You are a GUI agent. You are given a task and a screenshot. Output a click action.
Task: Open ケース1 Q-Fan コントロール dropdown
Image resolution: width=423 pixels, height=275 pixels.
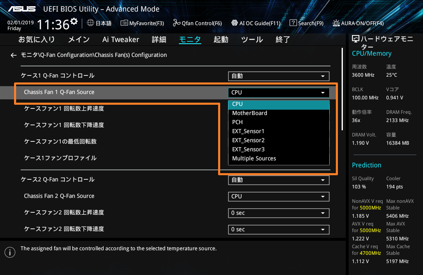pyautogui.click(x=279, y=76)
